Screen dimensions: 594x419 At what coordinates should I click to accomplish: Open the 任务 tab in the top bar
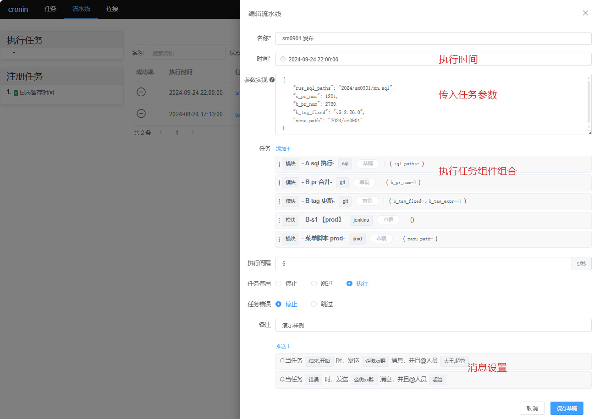[x=50, y=9]
